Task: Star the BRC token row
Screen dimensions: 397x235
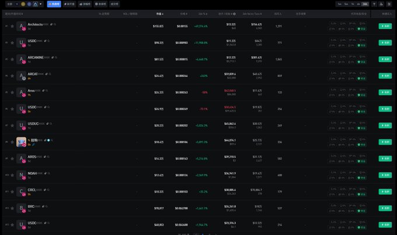Action: [12, 208]
